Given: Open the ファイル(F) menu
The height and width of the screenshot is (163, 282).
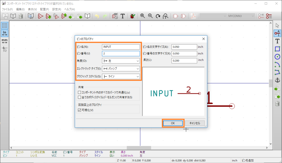Looking at the screenshot, I should pos(7,9).
